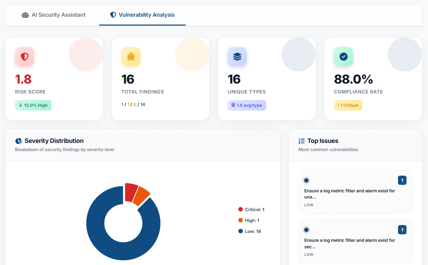Click the Breakdown of security findings subtitle

pyautogui.click(x=65, y=149)
